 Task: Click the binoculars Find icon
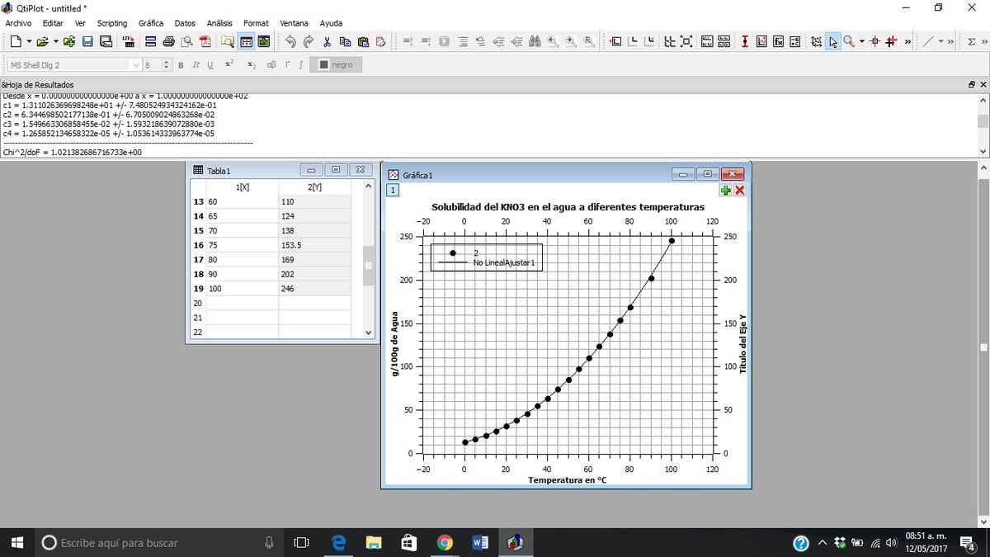pos(535,41)
